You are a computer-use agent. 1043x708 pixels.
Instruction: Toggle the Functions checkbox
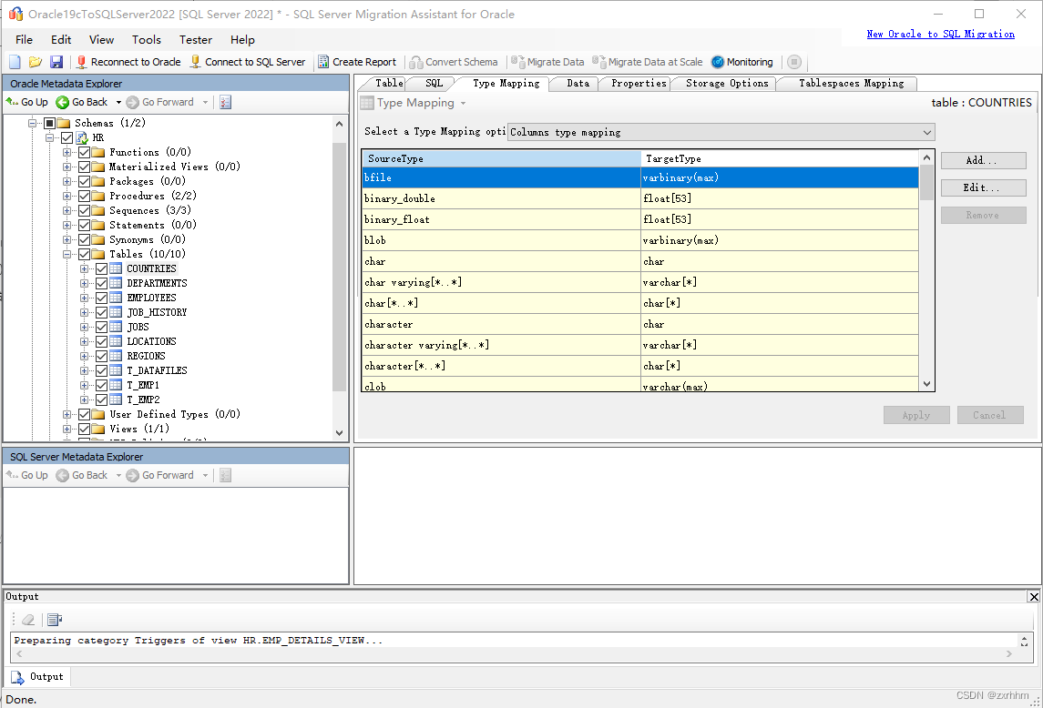pos(84,152)
